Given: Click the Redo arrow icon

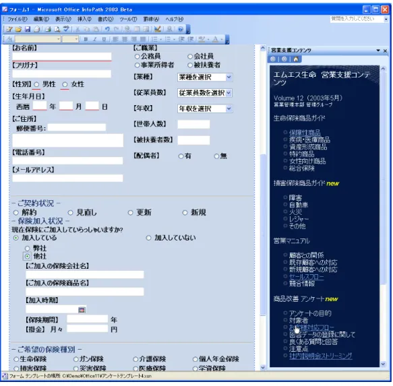Looking at the screenshot, I should pos(116,30).
